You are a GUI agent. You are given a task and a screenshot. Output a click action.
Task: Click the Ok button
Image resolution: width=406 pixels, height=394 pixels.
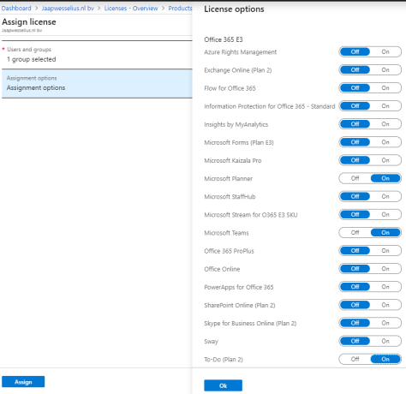click(x=223, y=385)
